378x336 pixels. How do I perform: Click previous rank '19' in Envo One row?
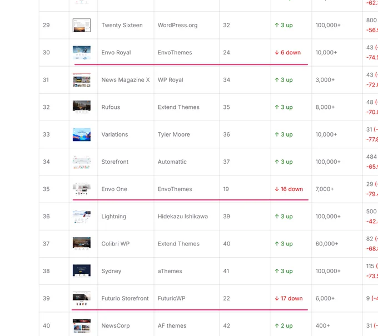226,189
